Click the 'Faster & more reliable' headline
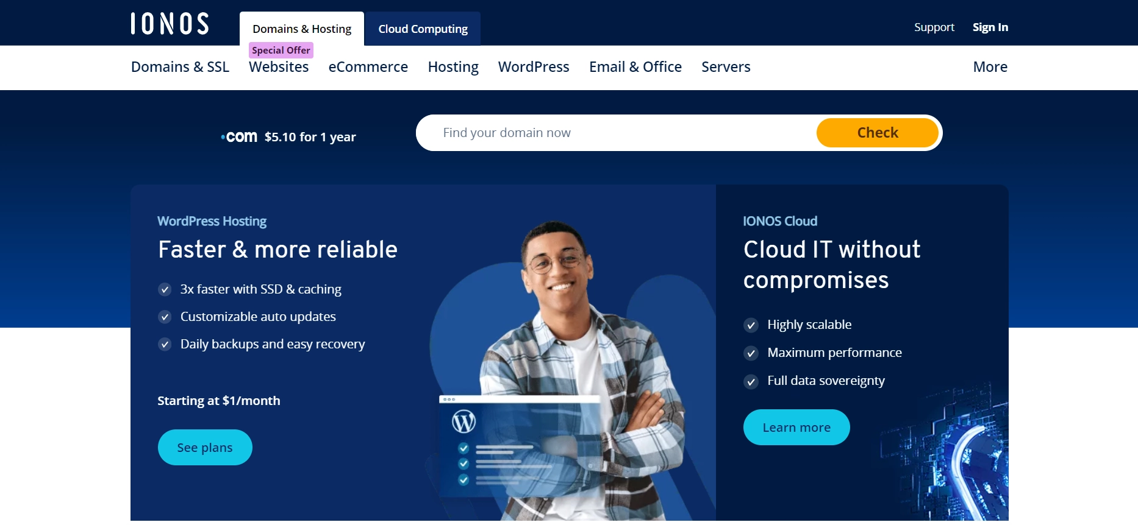 [x=277, y=250]
